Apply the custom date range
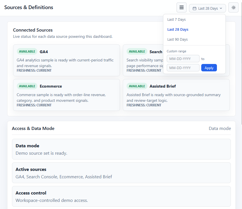This screenshot has width=242, height=209. 209,68
